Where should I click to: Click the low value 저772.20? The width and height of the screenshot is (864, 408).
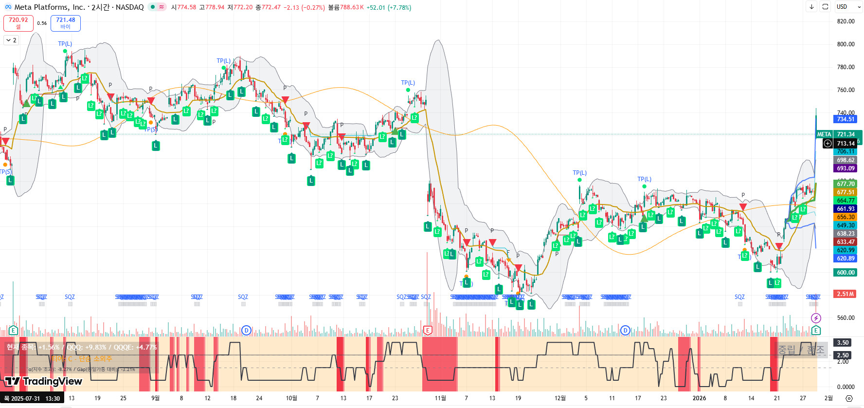coord(240,7)
